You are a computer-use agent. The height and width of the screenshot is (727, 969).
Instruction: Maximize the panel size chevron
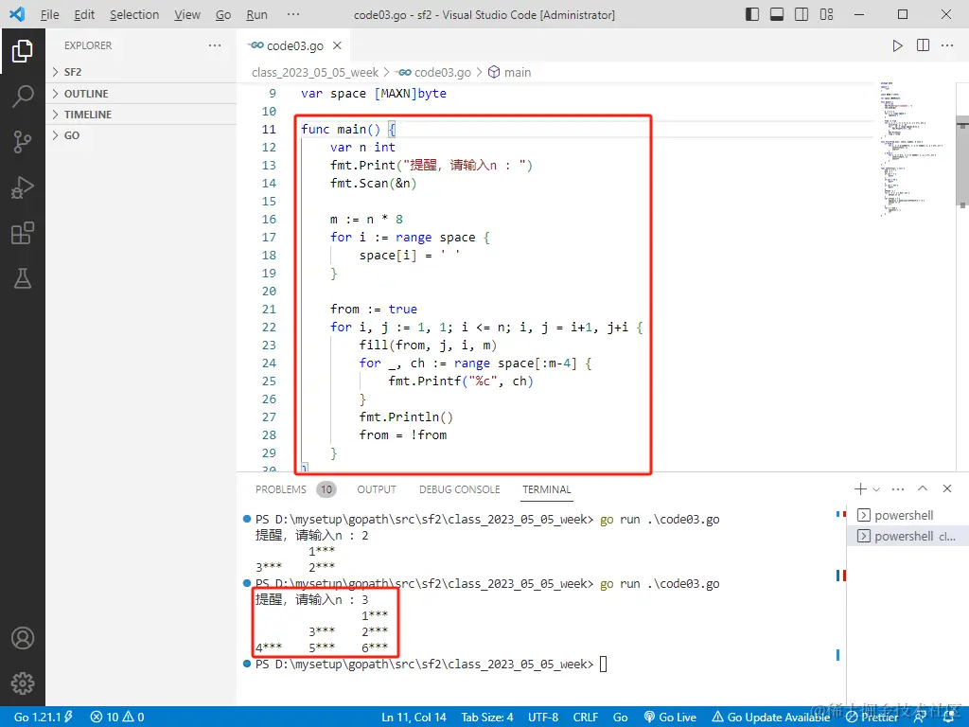pyautogui.click(x=923, y=488)
